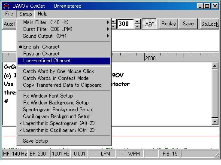Click the spinner down arrow left of 300 field

coord(113,26)
